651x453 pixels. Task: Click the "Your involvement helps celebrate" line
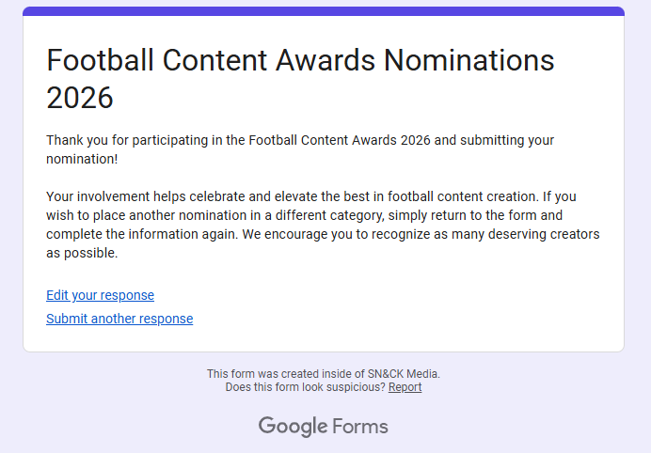pyautogui.click(x=311, y=196)
